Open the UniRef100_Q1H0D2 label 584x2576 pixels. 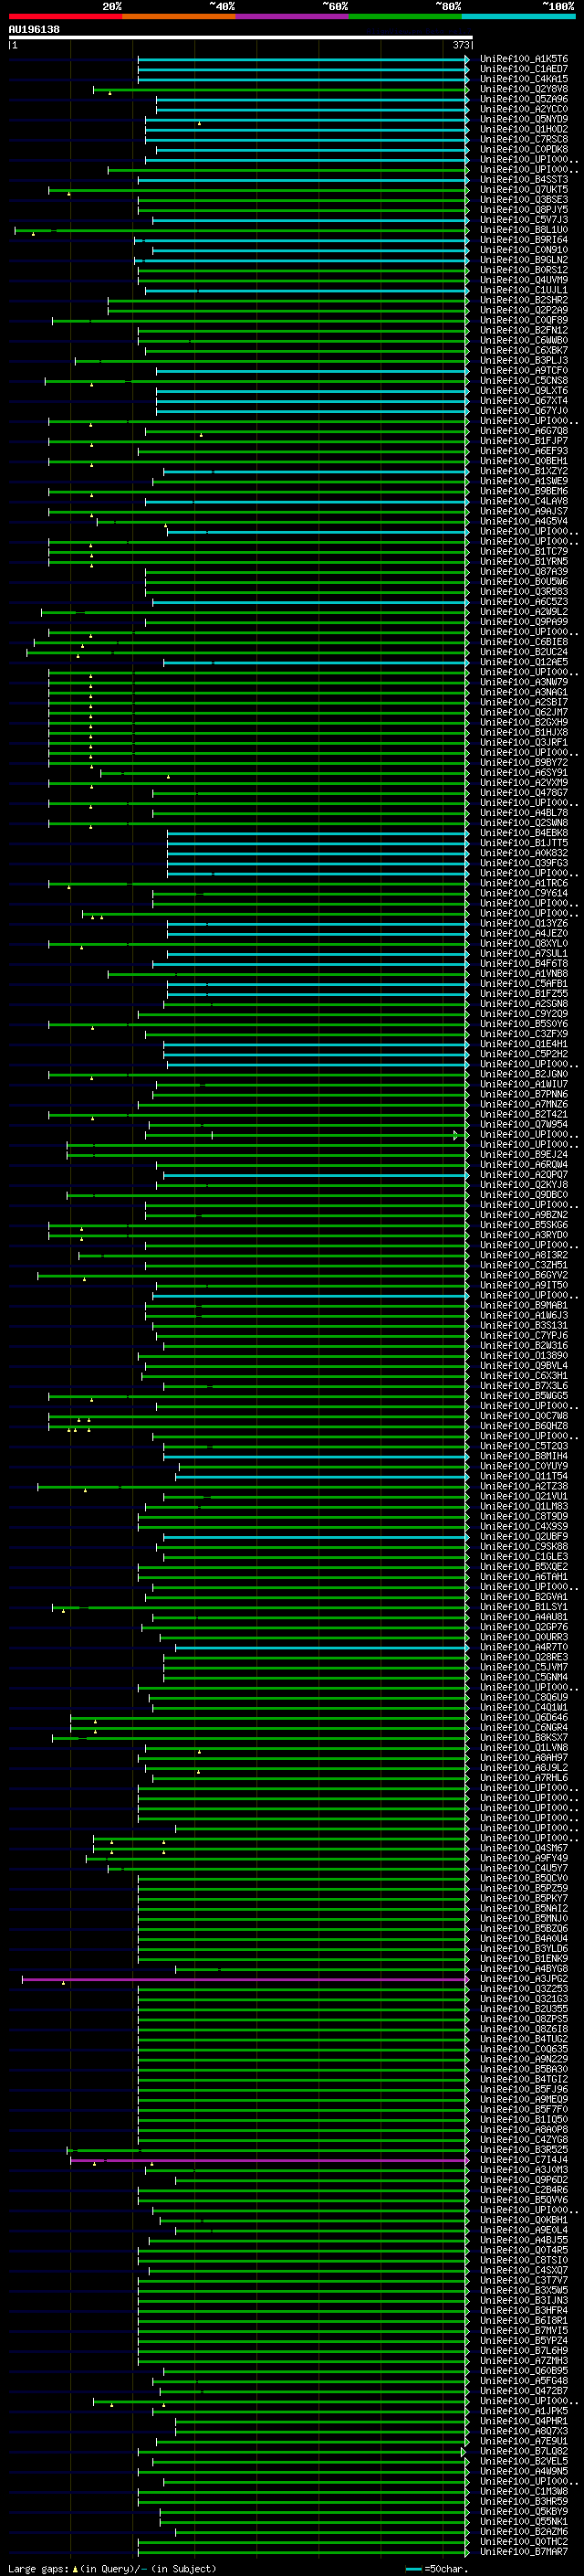pos(523,129)
